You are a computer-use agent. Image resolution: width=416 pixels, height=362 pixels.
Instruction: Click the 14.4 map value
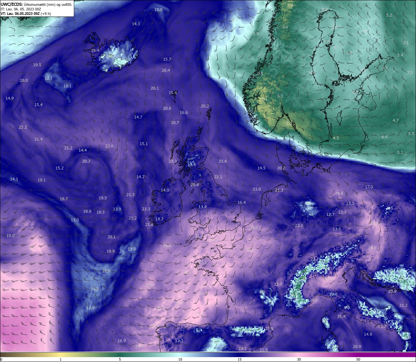coord(83,150)
